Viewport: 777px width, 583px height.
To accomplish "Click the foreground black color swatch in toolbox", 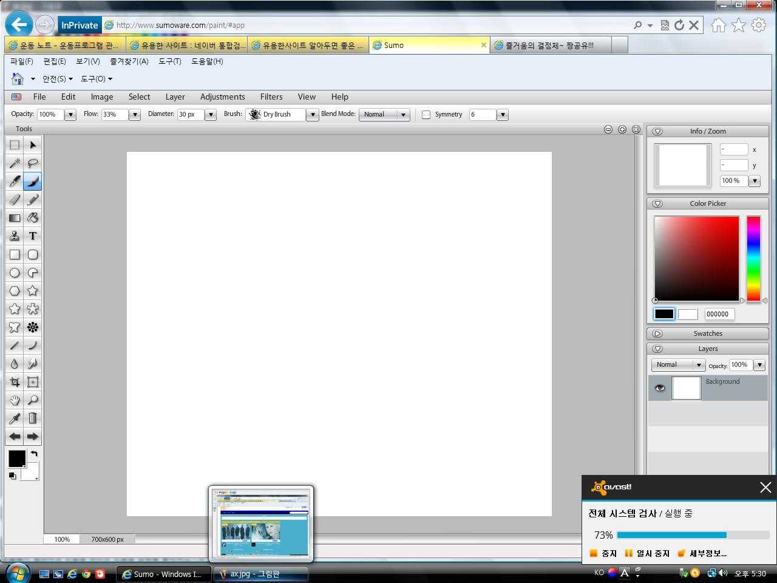I will [x=17, y=459].
